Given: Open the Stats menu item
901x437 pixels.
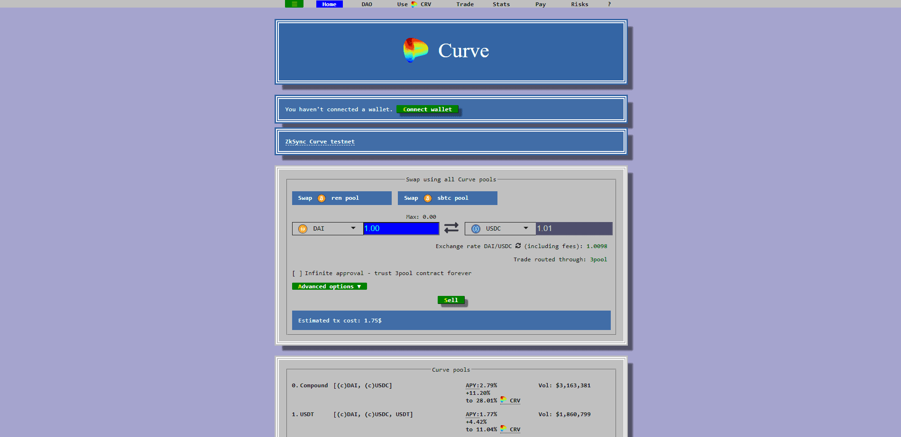Looking at the screenshot, I should pos(501,4).
